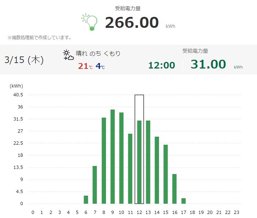The height and width of the screenshot is (218, 257).
Task: Click the x-axis hour label 9
Action: [x=113, y=213]
